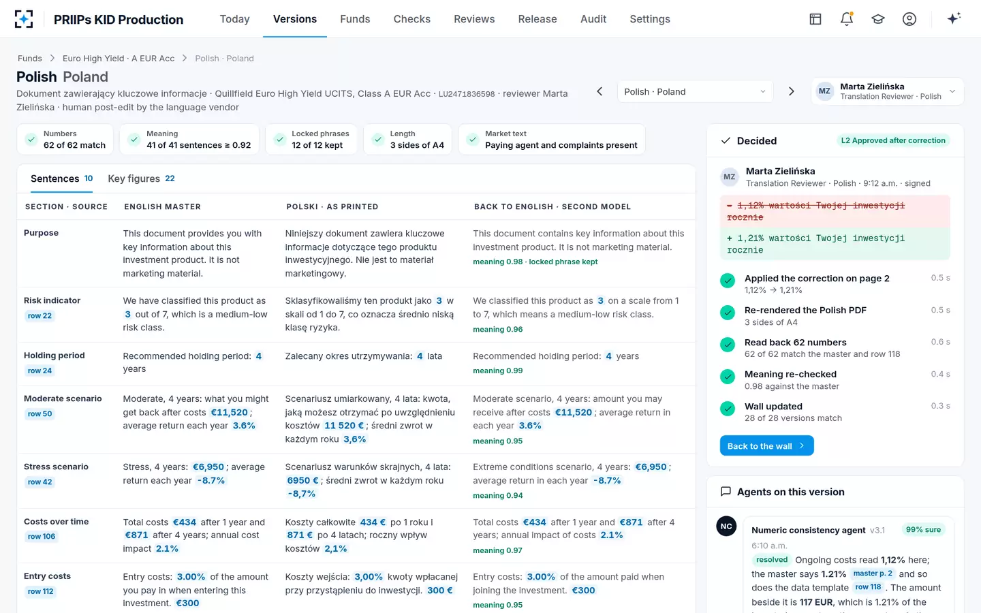Click the PRIIPs KID Production logo icon
Screen dimensions: 981x613
24,19
